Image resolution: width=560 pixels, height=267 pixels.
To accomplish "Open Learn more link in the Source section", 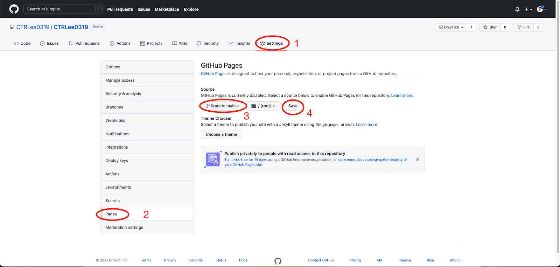I will coord(401,95).
